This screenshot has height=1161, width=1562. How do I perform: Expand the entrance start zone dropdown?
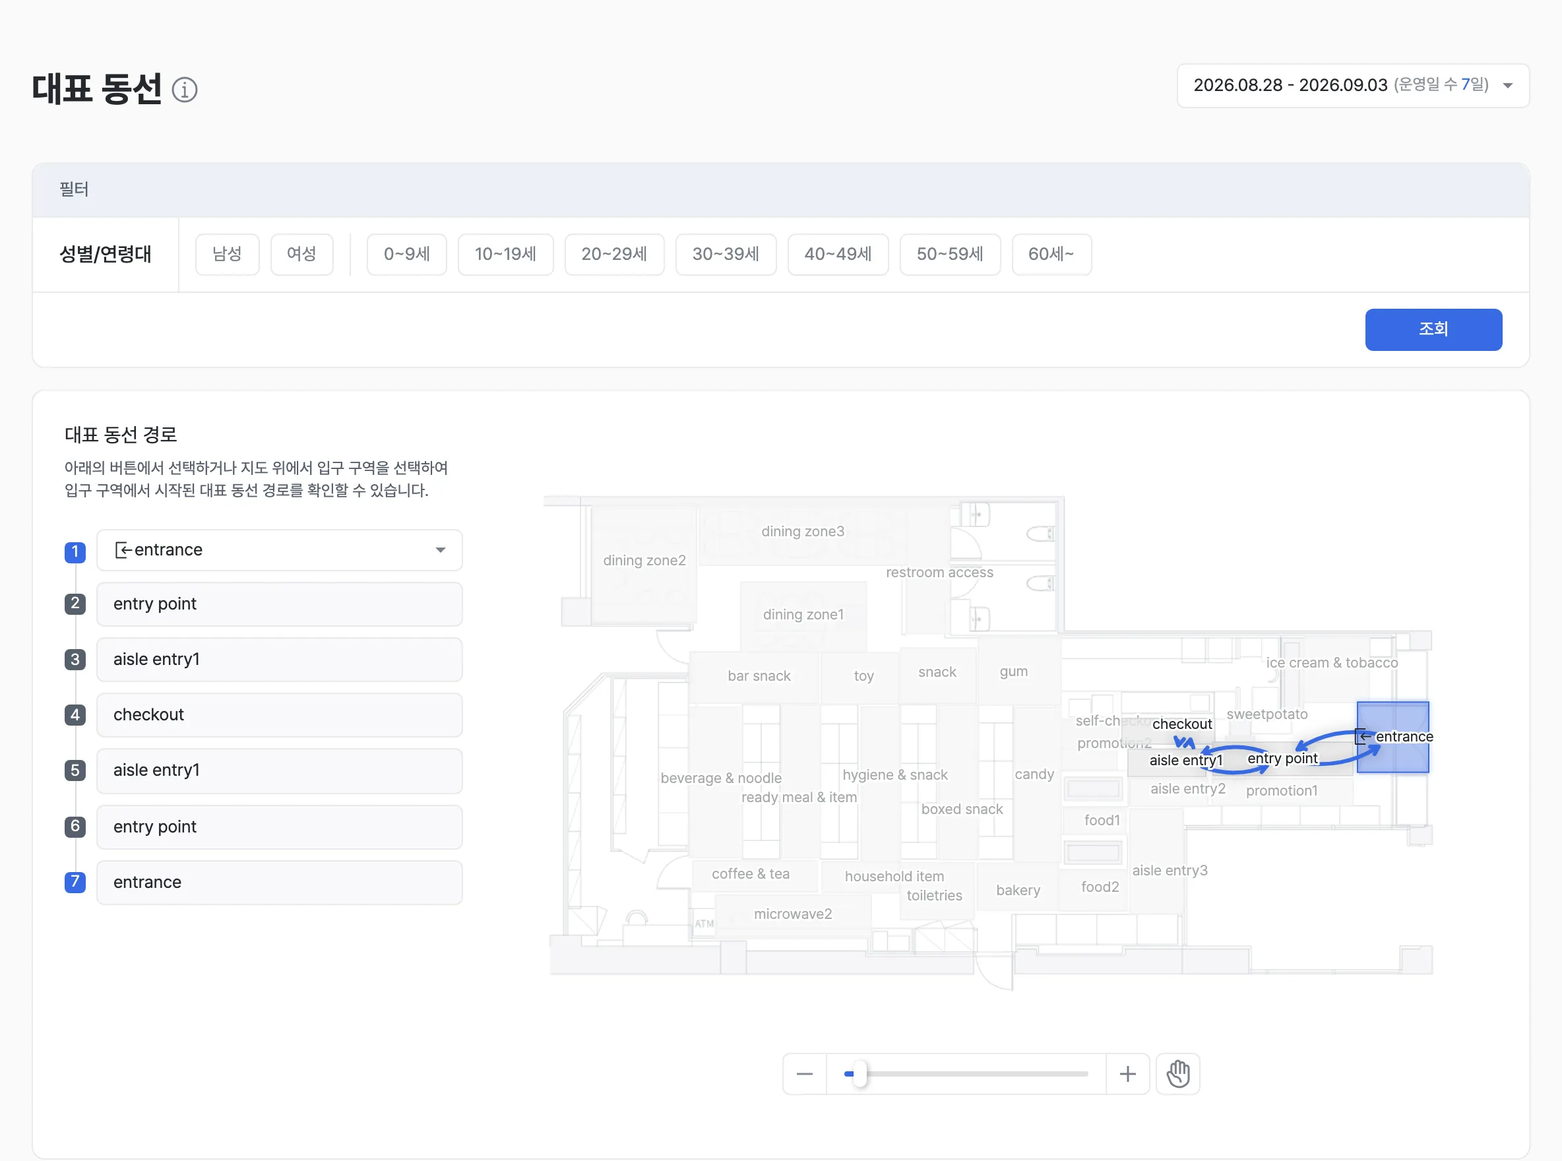click(x=279, y=549)
